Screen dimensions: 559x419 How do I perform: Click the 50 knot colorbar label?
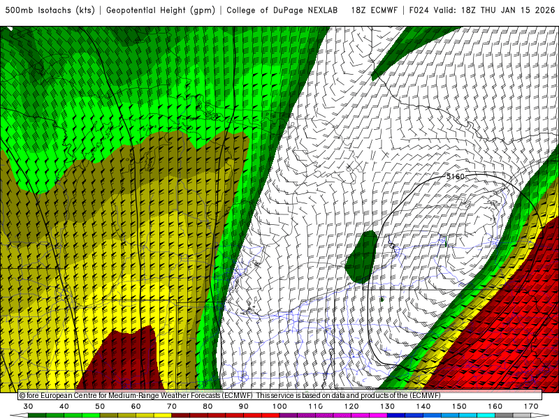[x=100, y=406]
